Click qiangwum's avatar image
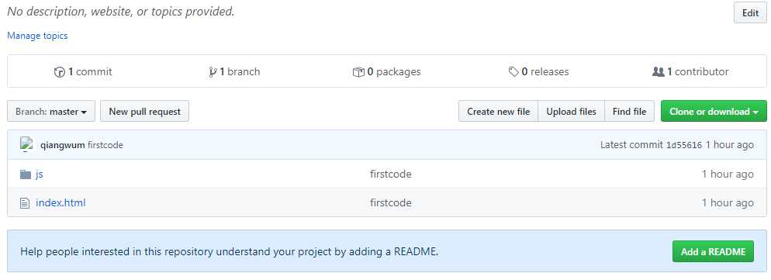Image resolution: width=771 pixels, height=280 pixels. (x=26, y=145)
